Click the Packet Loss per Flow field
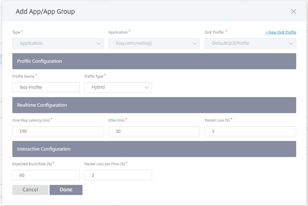Screen dimensions: 308x206 pyautogui.click(x=118, y=175)
